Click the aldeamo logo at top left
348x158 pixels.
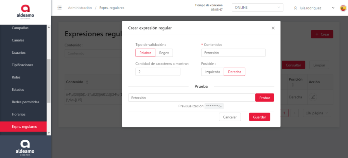coord(25,12)
